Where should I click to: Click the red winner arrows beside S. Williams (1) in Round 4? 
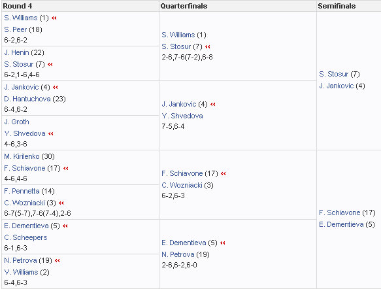[x=54, y=18]
